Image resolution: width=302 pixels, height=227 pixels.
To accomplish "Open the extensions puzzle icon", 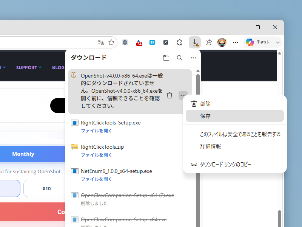I will pos(179,42).
